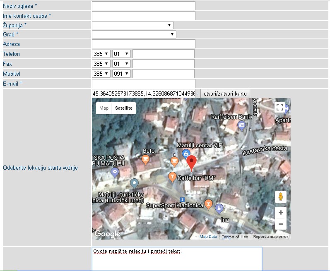
Task: Expand the Grad dropdown list
Action: pos(134,34)
